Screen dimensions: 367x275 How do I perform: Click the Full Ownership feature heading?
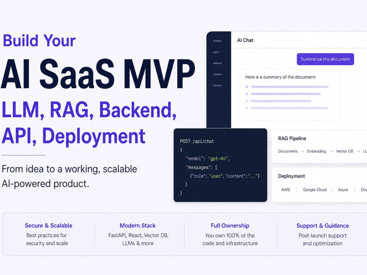[x=230, y=225]
